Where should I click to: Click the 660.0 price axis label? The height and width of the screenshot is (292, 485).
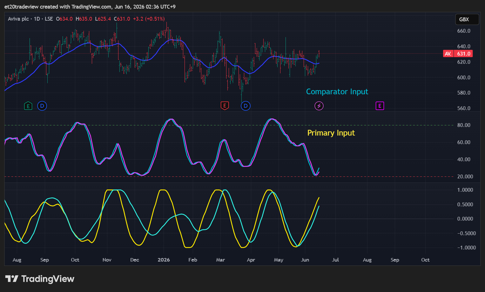(464, 31)
